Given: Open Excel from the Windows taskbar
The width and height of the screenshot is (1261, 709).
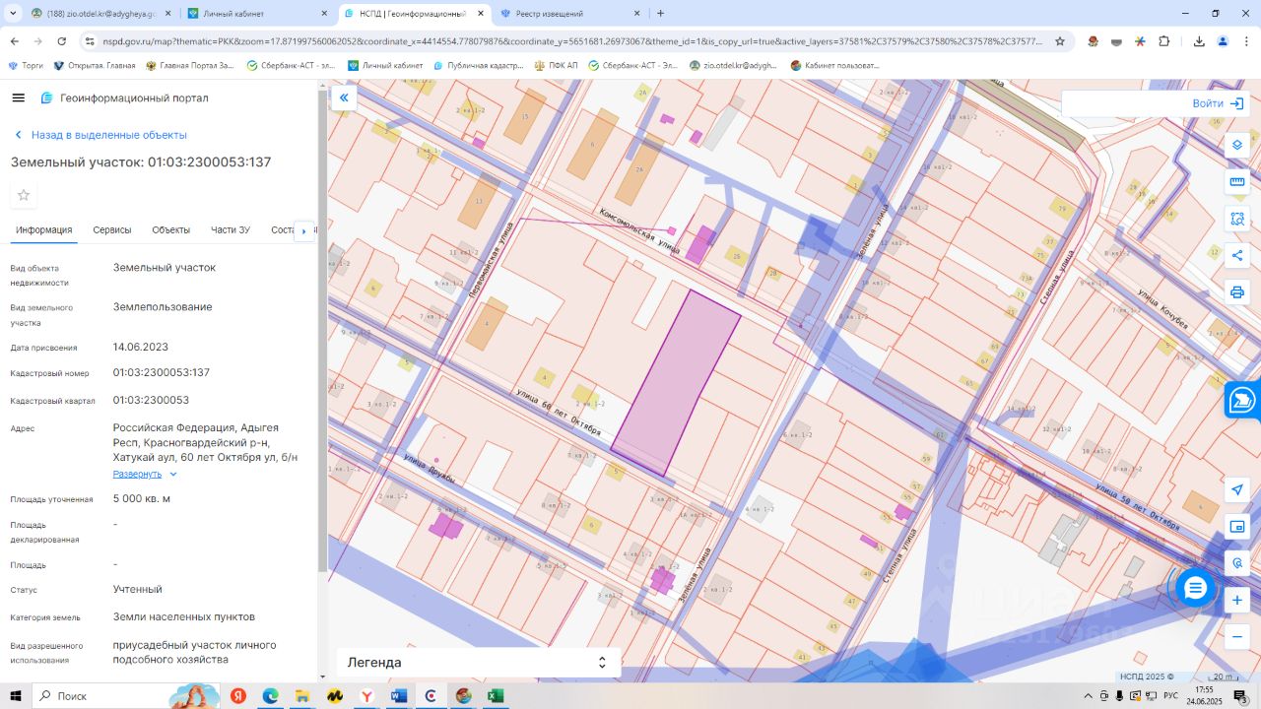Looking at the screenshot, I should tap(496, 696).
